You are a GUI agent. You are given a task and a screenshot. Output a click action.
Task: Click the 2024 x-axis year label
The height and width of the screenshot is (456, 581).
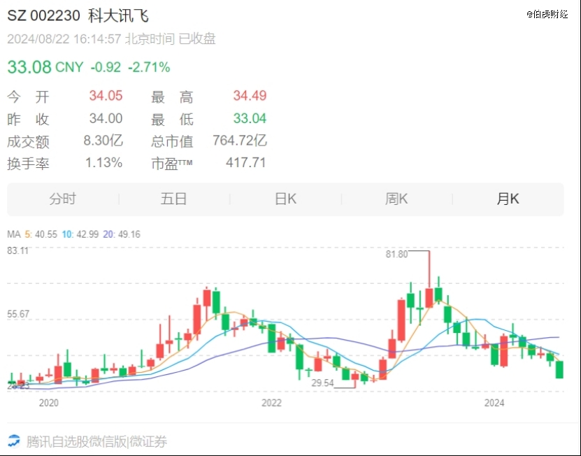coord(494,403)
